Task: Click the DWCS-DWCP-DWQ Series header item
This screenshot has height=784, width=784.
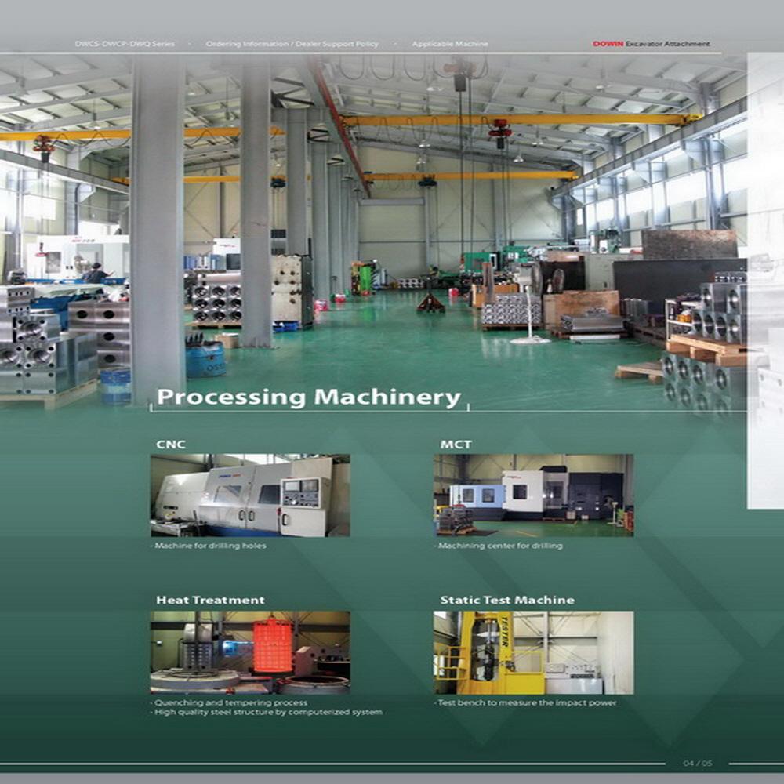Action: pyautogui.click(x=125, y=44)
